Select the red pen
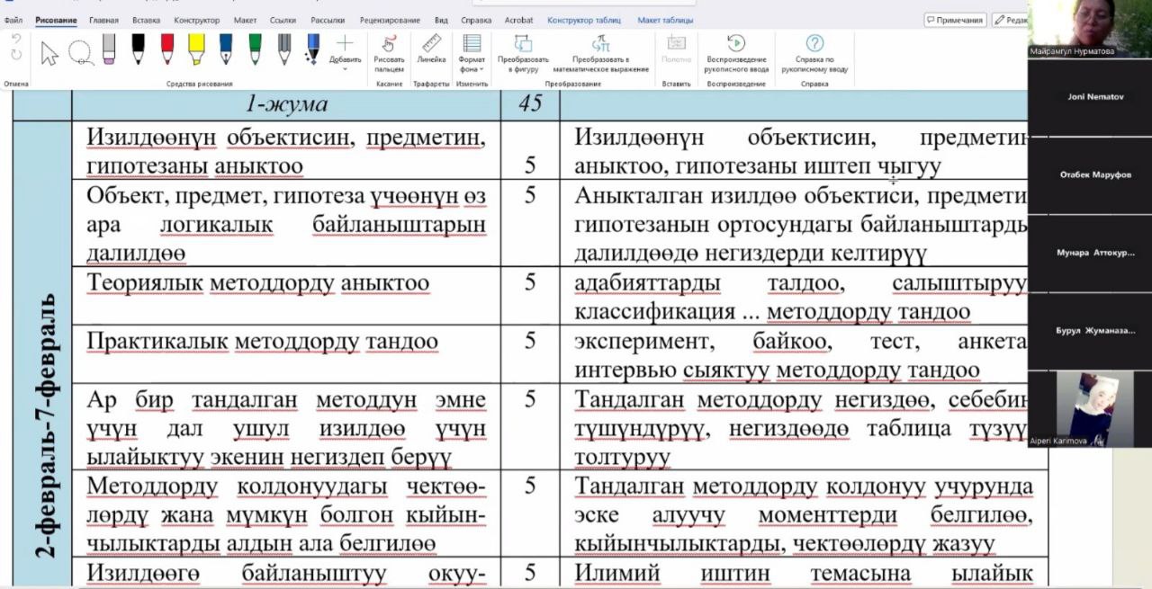 click(x=167, y=49)
